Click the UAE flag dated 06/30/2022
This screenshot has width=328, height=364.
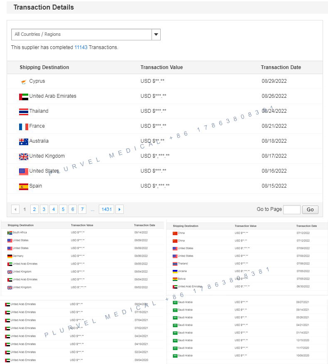(175, 287)
